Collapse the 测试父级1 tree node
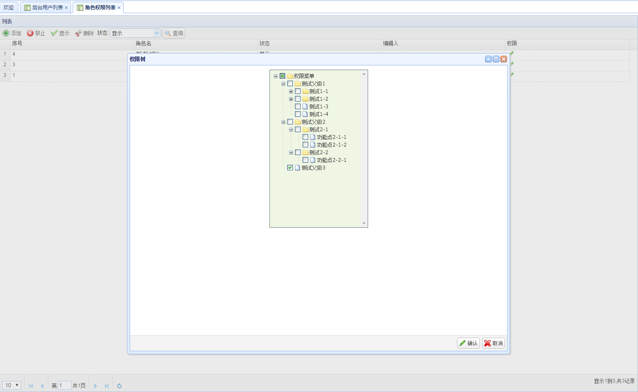 click(283, 84)
